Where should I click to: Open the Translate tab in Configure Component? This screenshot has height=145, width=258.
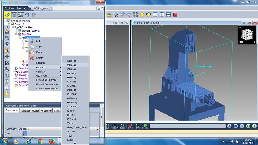tap(25, 110)
